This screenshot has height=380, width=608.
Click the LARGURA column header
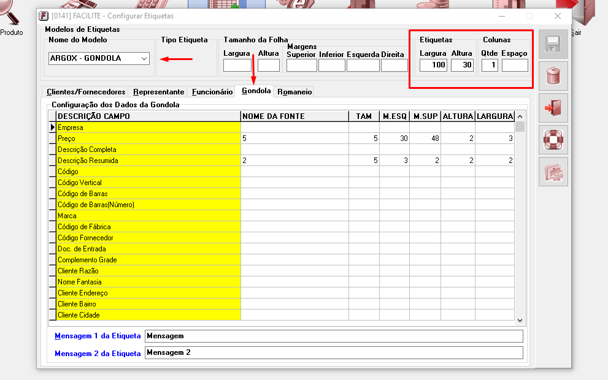point(494,116)
